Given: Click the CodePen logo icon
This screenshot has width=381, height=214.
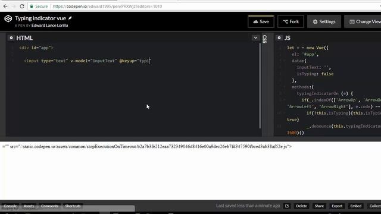Looking at the screenshot, I should coord(8,18).
